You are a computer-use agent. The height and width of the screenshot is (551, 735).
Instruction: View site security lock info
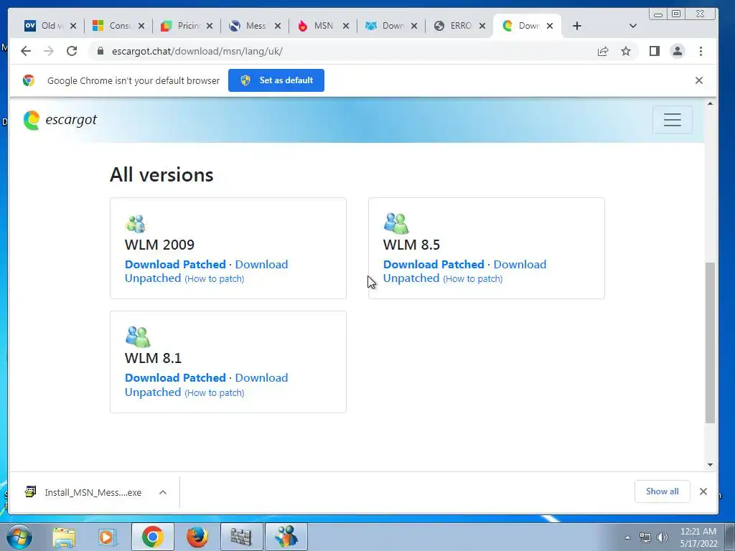[100, 51]
